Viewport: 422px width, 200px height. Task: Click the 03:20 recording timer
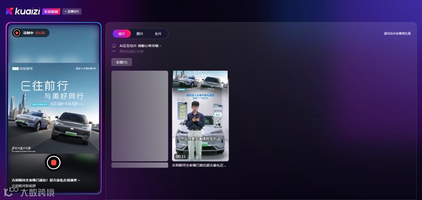click(40, 33)
